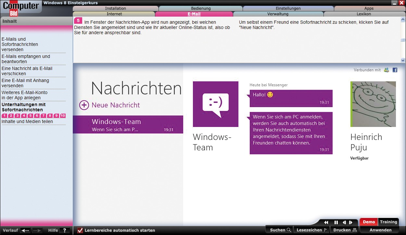Click the Verfügbar status text
406x235 pixels.
tap(359, 158)
